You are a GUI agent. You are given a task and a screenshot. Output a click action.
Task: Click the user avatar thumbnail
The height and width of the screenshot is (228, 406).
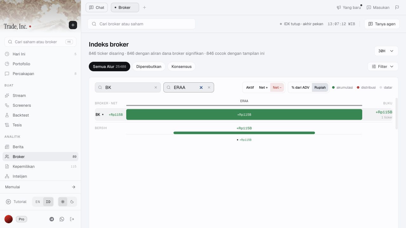(x=9, y=219)
